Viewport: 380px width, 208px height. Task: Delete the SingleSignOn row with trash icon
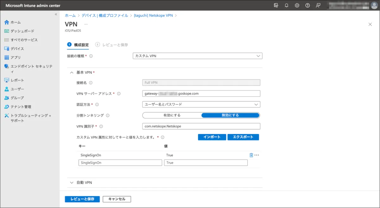point(251,155)
